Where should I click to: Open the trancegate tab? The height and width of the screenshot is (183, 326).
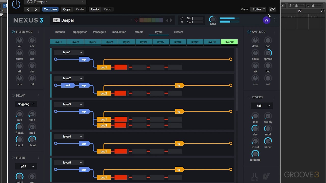[x=99, y=32]
